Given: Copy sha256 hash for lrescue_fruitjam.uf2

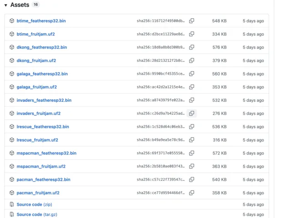Looking at the screenshot, I should pos(191,140).
